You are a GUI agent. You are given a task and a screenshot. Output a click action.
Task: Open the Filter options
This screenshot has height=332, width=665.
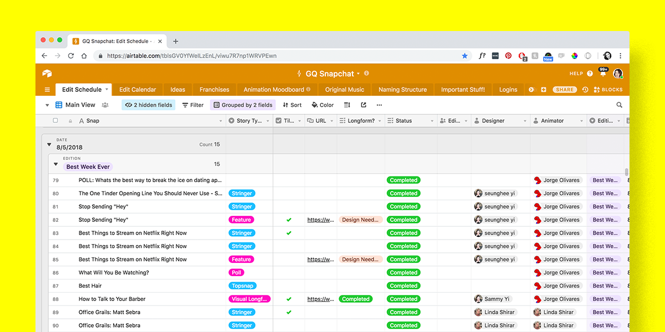click(x=193, y=105)
